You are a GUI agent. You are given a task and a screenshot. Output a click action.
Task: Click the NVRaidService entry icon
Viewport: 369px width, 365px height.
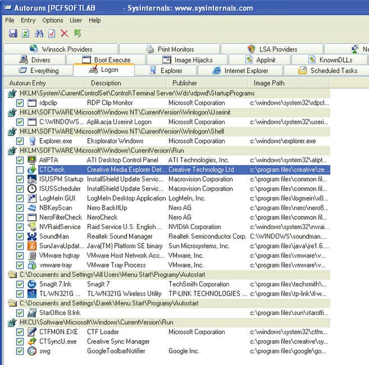coord(32,227)
